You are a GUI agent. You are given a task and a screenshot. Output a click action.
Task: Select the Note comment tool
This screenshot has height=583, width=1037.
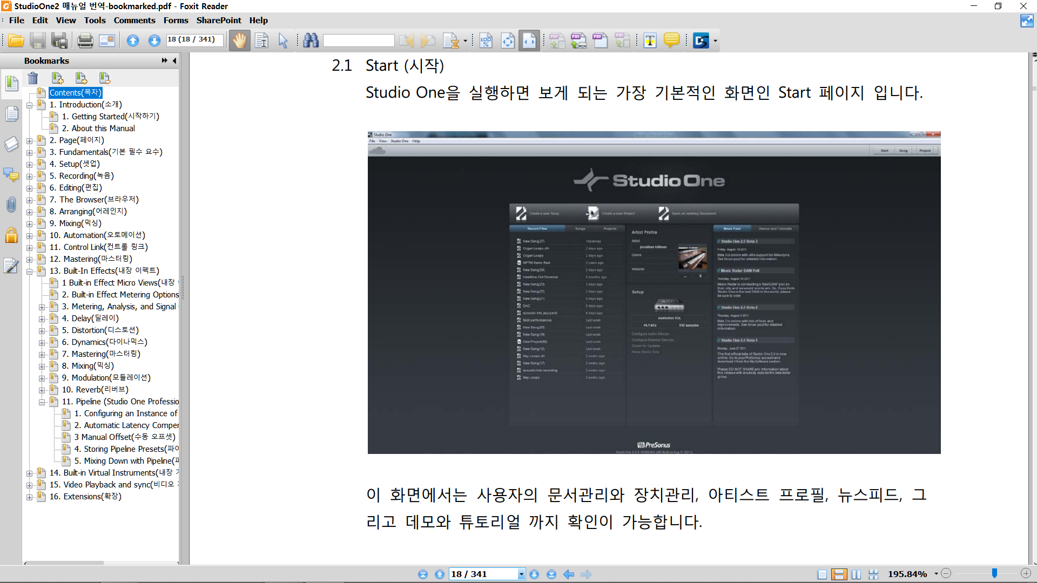click(x=671, y=40)
